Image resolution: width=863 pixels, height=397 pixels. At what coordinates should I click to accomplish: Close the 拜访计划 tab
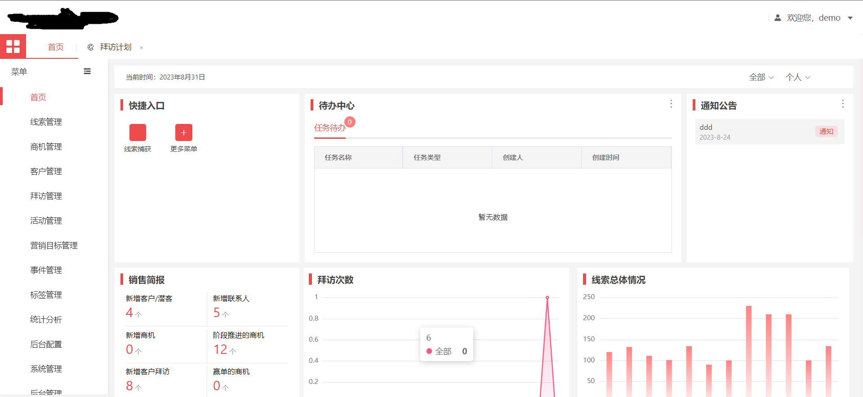click(141, 48)
